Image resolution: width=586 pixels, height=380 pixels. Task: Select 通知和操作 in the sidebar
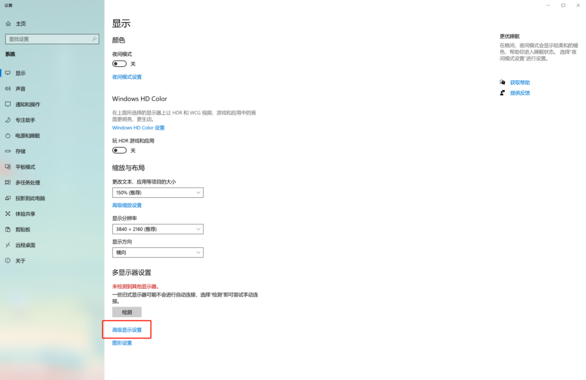[28, 104]
